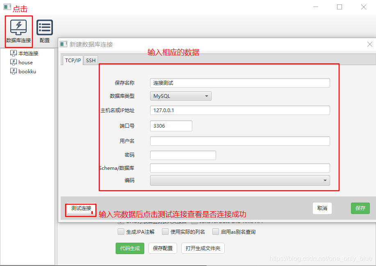Viewport: 376px width, 266px height.
Task: Click the 主机名或IP地址 field
Action: [240, 110]
